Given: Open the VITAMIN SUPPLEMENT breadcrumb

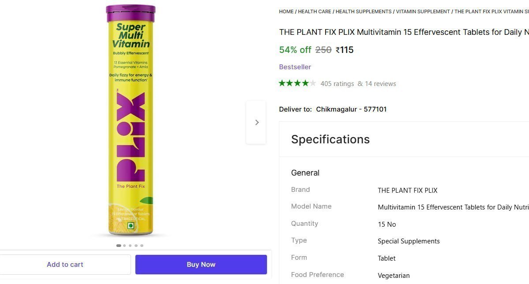Looking at the screenshot, I should pyautogui.click(x=423, y=11).
